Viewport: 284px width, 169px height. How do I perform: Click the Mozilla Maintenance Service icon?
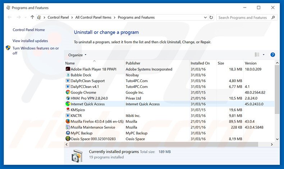click(68, 127)
